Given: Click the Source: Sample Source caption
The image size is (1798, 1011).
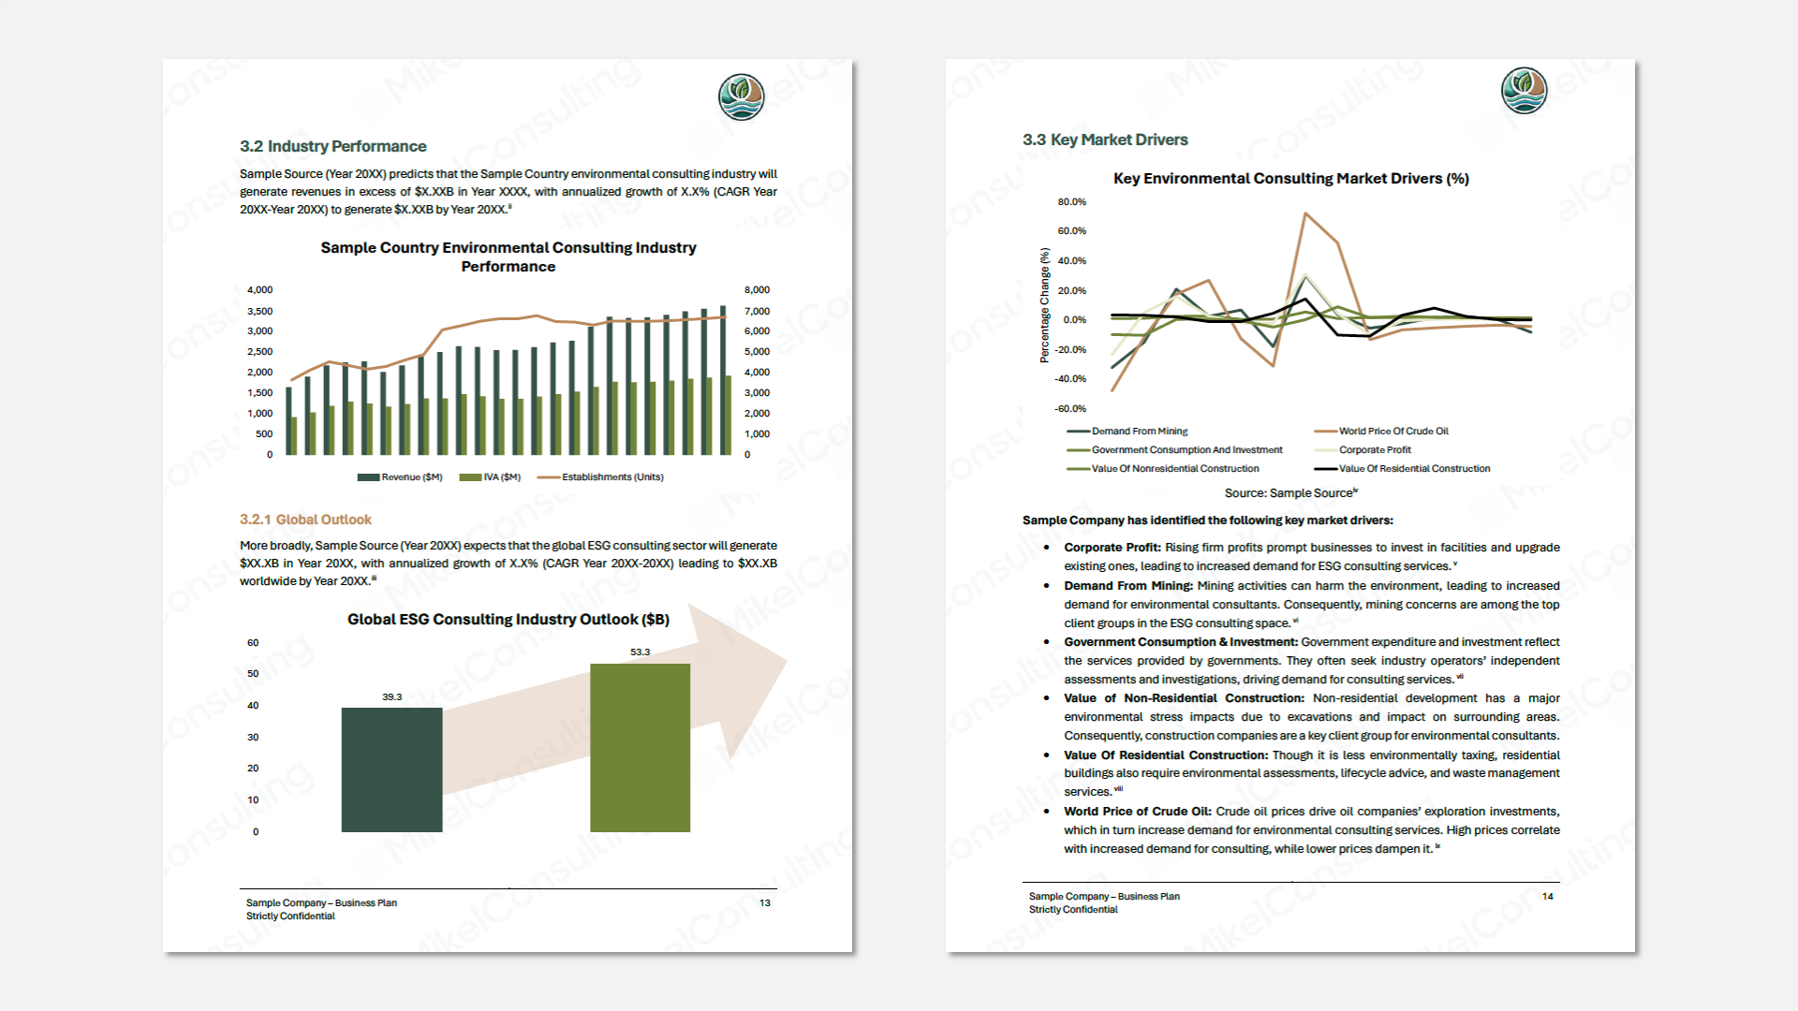Looking at the screenshot, I should (1290, 493).
